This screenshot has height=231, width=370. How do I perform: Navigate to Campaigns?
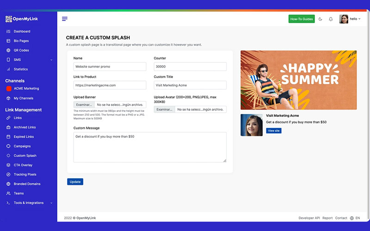click(22, 146)
